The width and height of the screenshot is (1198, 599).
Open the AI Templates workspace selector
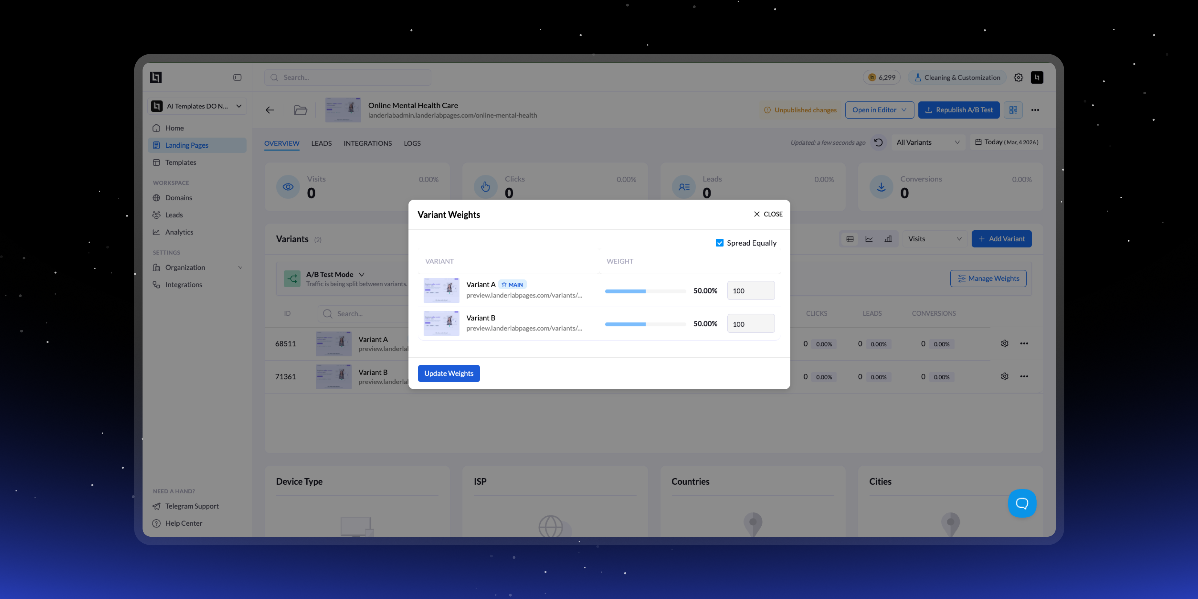click(x=197, y=106)
